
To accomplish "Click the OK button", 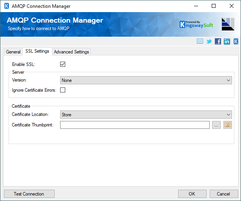I will click(192, 194).
